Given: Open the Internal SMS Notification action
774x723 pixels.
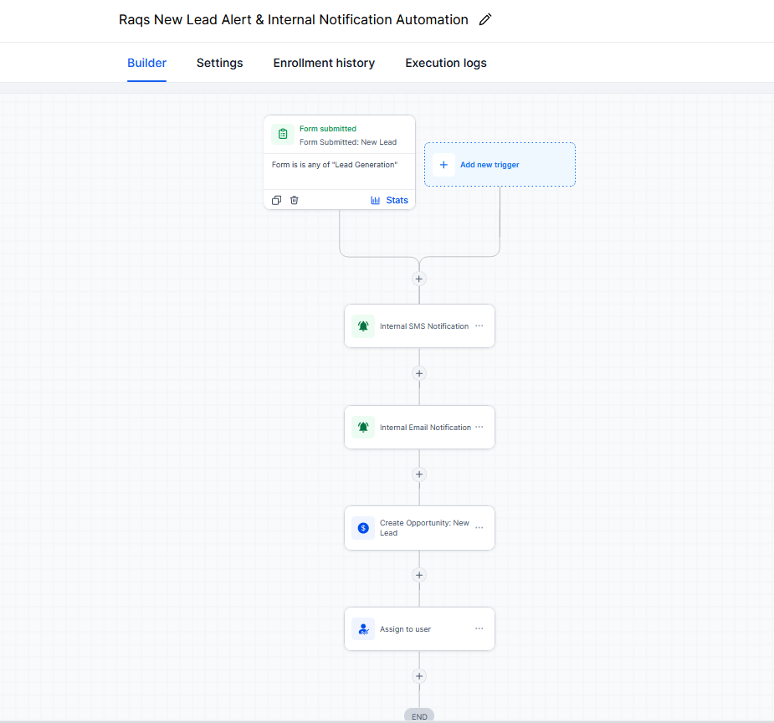Looking at the screenshot, I should click(x=419, y=326).
